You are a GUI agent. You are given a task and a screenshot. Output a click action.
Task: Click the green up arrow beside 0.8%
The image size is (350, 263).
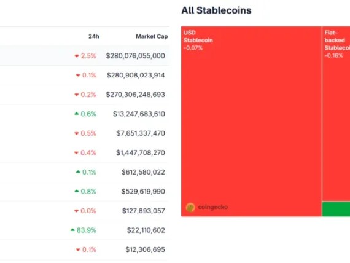point(77,191)
